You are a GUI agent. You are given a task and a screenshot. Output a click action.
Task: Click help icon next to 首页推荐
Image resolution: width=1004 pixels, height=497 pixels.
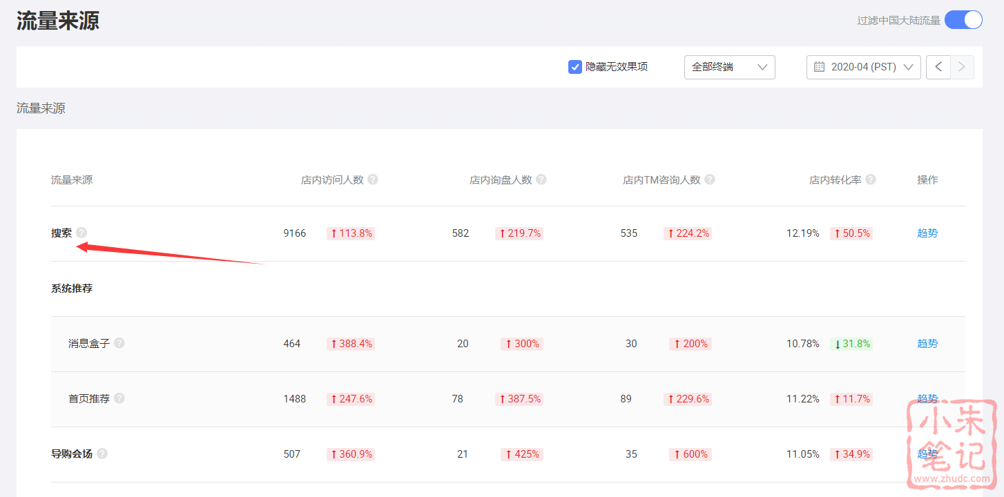pos(119,398)
